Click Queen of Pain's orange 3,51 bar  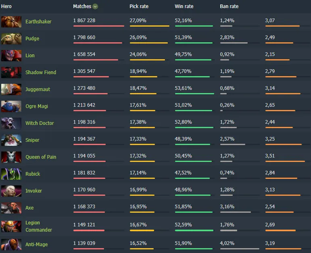point(285,162)
